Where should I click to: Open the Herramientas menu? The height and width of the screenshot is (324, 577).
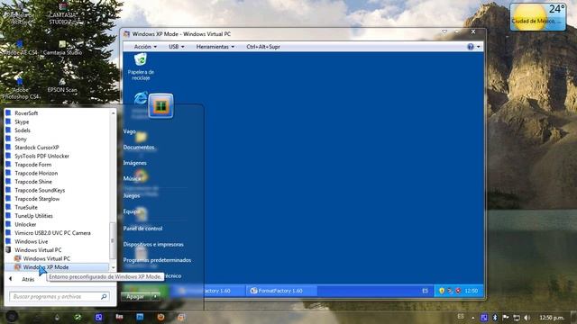[x=215, y=47]
